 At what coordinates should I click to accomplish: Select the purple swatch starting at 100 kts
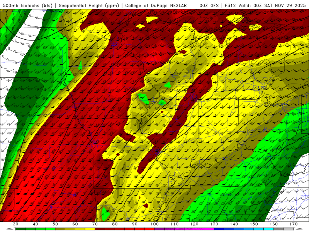pos(160,229)
